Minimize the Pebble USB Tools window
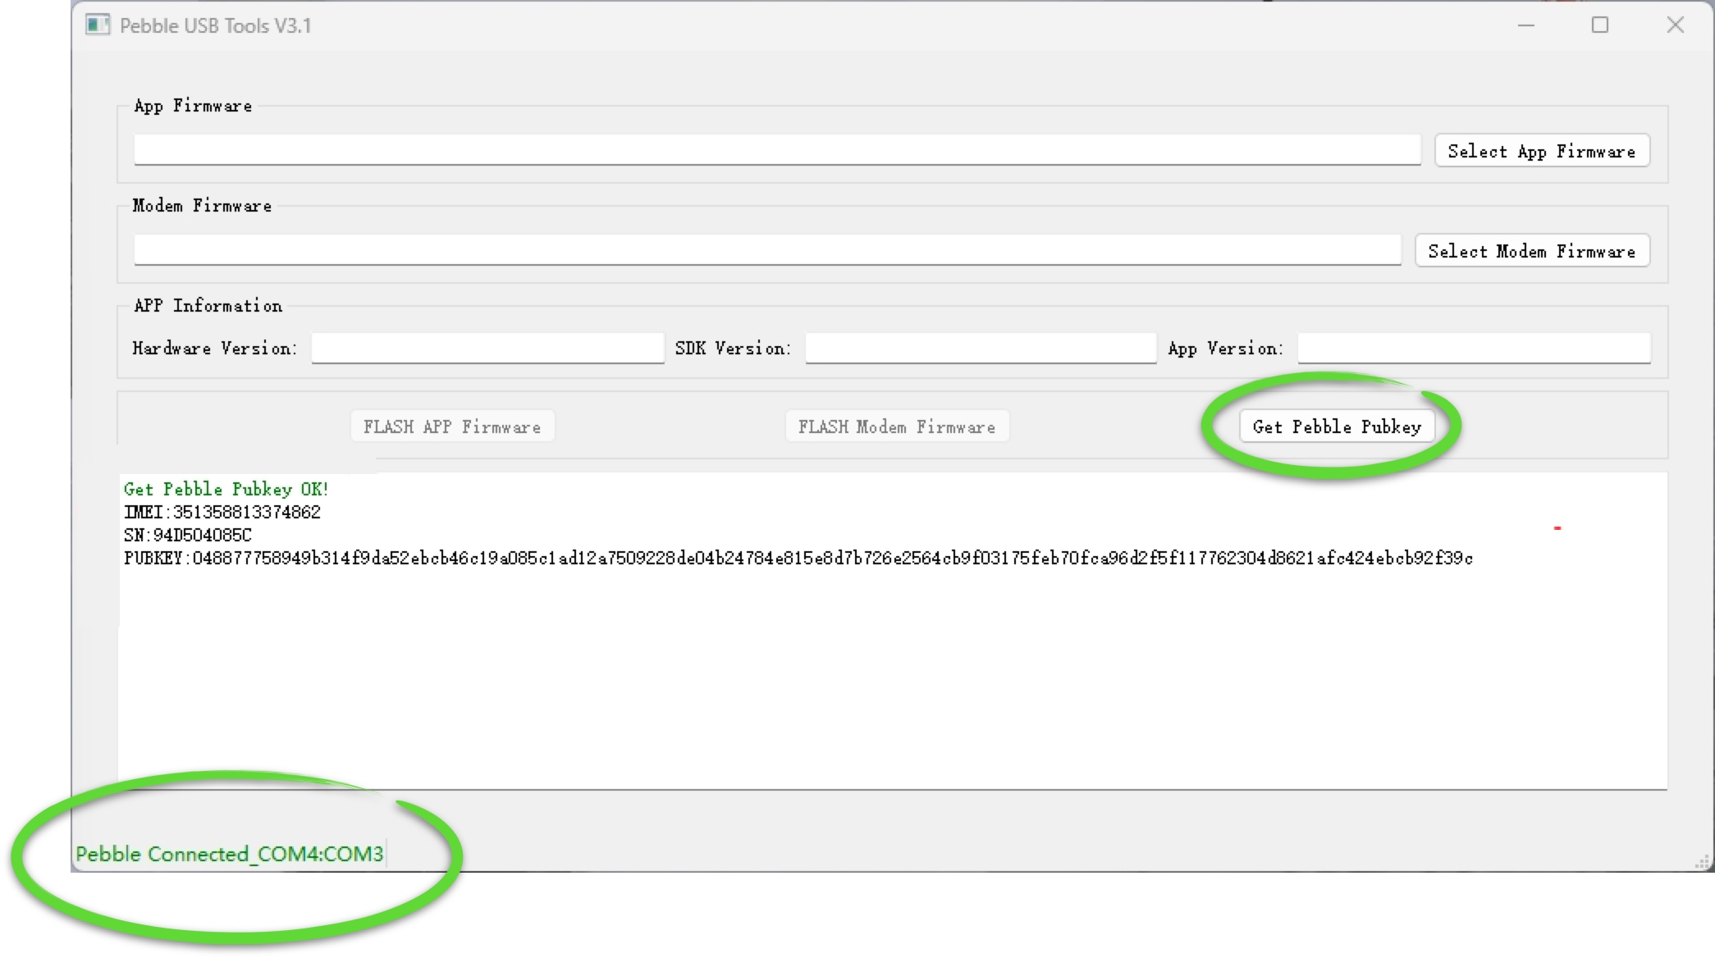1715x958 pixels. click(1525, 25)
